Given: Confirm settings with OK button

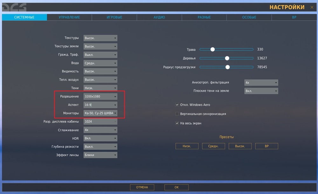Looking at the screenshot, I should point(176,187).
